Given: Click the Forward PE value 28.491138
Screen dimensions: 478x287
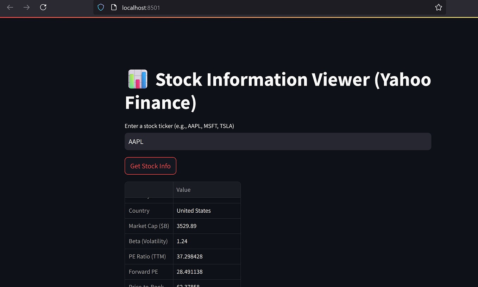Looking at the screenshot, I should coord(190,272).
